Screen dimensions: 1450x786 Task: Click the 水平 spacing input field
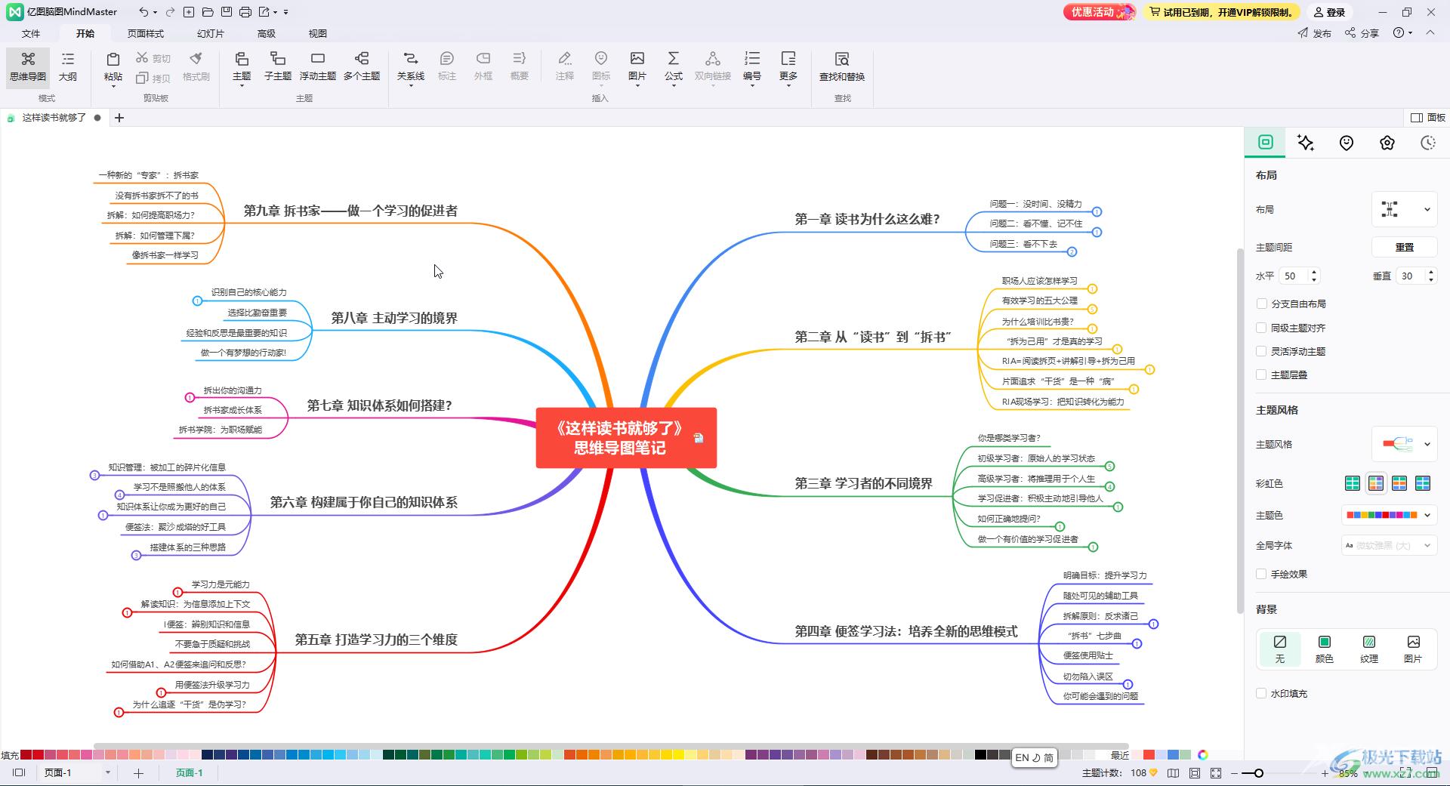pyautogui.click(x=1294, y=276)
